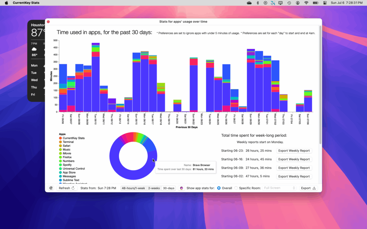The image size is (367, 229).
Task: Switch to the 2-weeks view
Action: [x=153, y=187]
